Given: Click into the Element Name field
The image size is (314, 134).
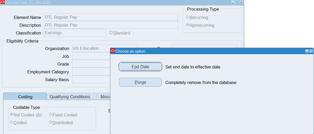Looking at the screenshot, I should point(111,17).
